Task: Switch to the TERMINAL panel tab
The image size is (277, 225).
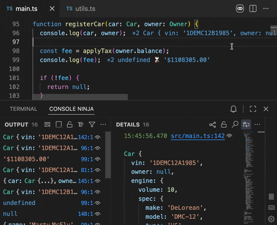Action: coord(23,109)
